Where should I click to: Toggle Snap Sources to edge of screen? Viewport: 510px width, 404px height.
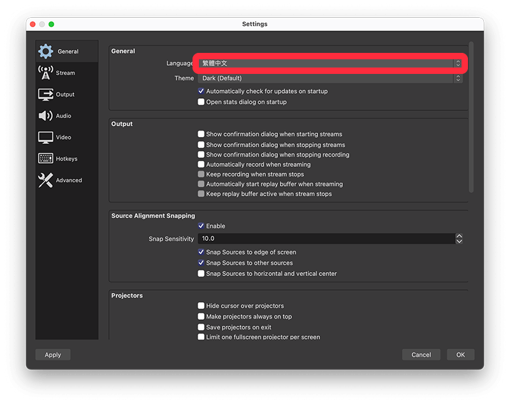pyautogui.click(x=201, y=252)
